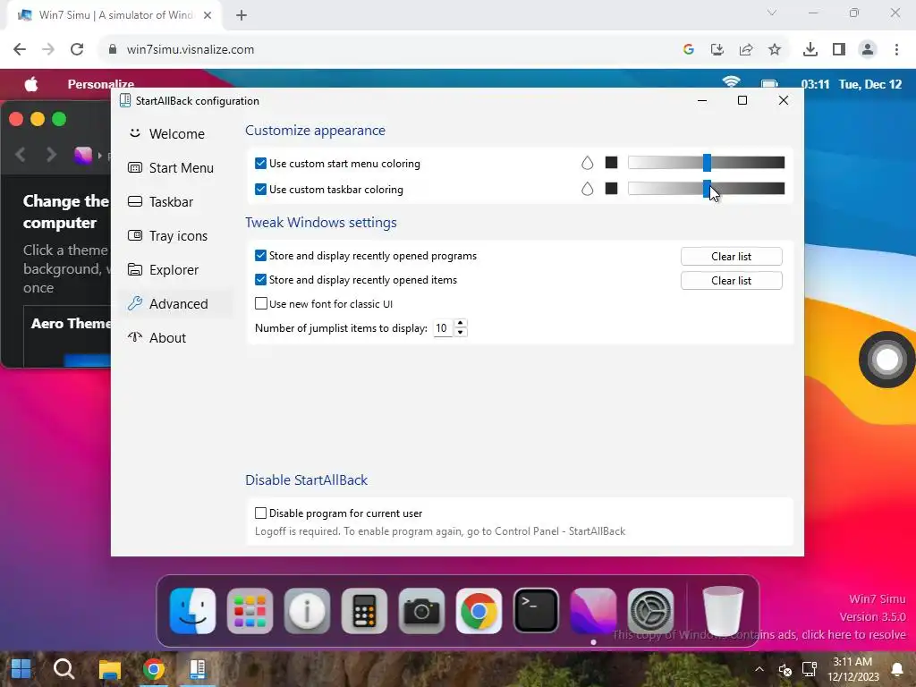This screenshot has height=687, width=916.
Task: Open the Welcome section in StartAllBack sidebar
Action: (166, 134)
